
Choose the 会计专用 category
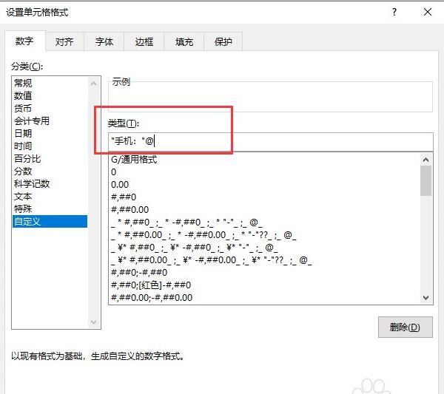click(x=50, y=120)
